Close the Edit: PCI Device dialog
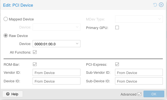 tap(161, 5)
